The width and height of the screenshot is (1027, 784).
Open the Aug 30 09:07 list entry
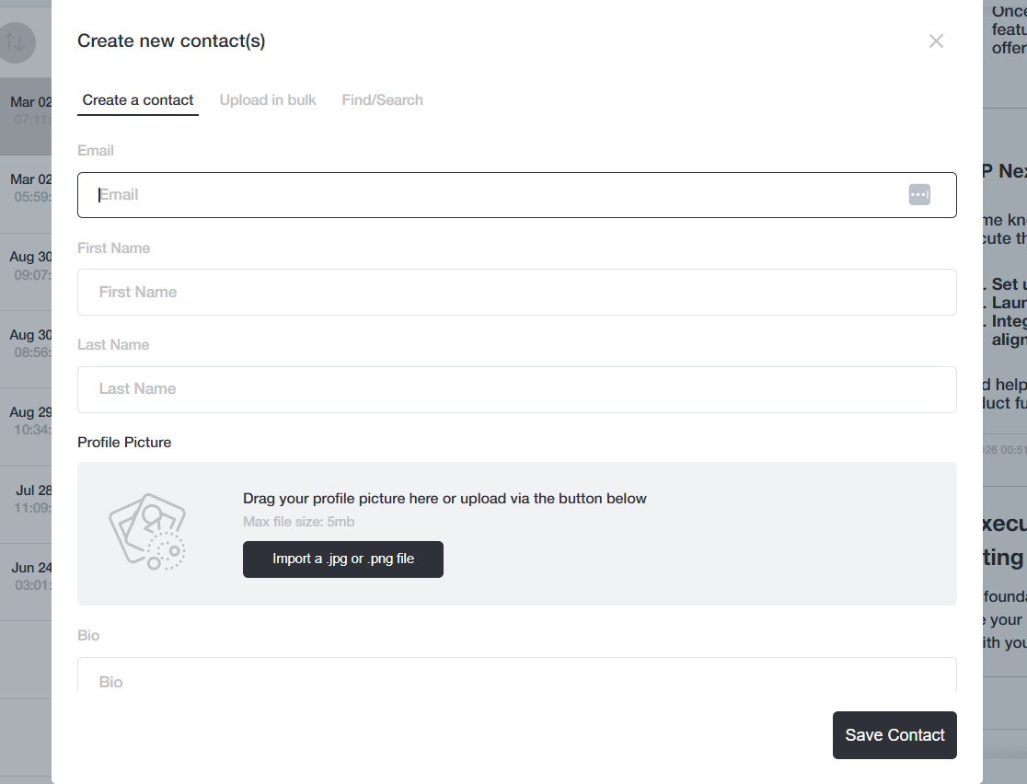[x=28, y=265]
